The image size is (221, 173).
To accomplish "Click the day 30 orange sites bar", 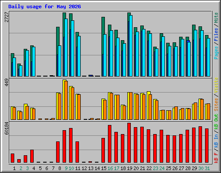I will (202, 109).
